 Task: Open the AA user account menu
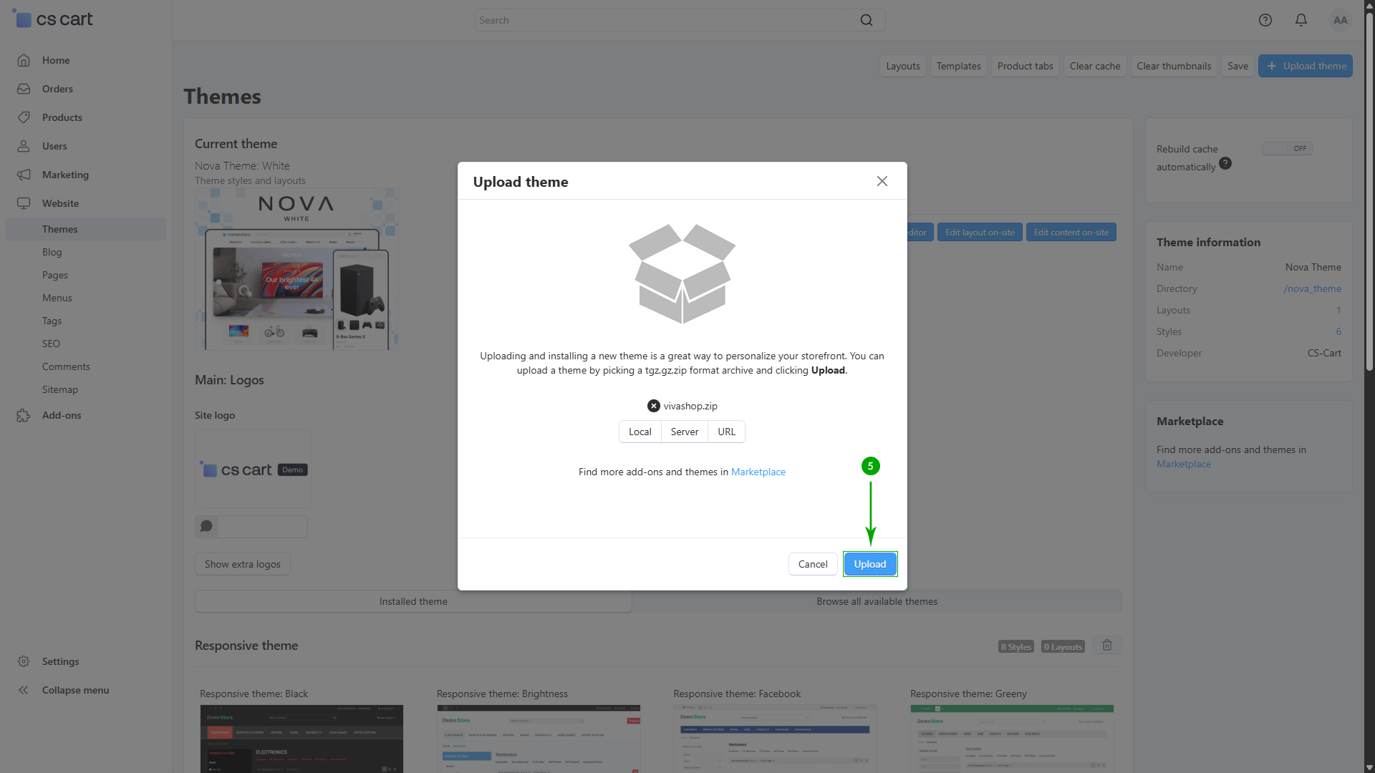point(1340,20)
